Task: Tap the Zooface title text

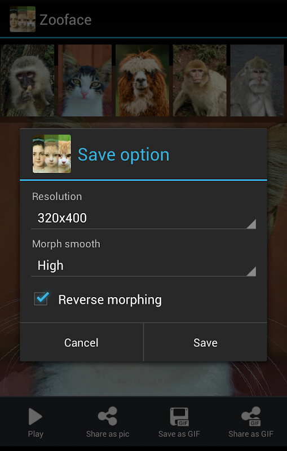Action: click(x=65, y=20)
